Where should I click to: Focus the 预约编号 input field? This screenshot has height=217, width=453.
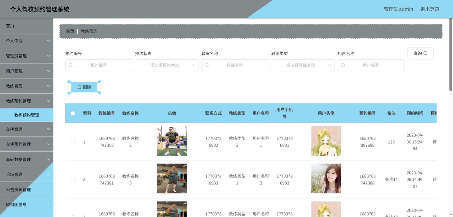coord(99,65)
